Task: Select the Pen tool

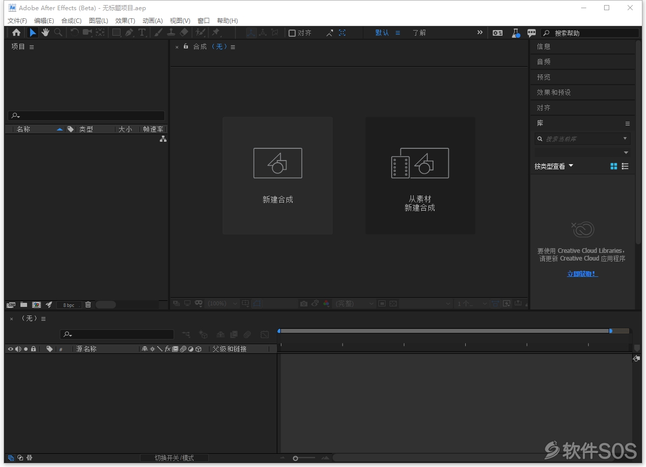Action: click(130, 33)
